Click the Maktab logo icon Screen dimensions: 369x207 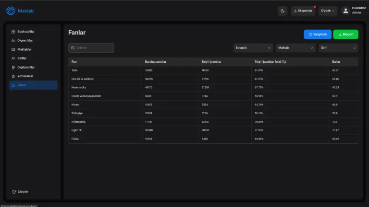tap(11, 11)
